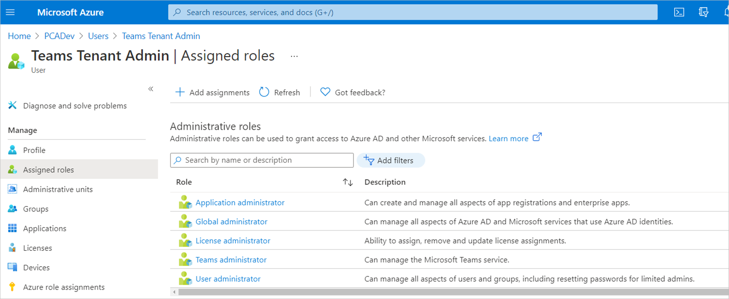Image resolution: width=729 pixels, height=299 pixels.
Task: Go to Users breadcrumb
Action: point(98,36)
